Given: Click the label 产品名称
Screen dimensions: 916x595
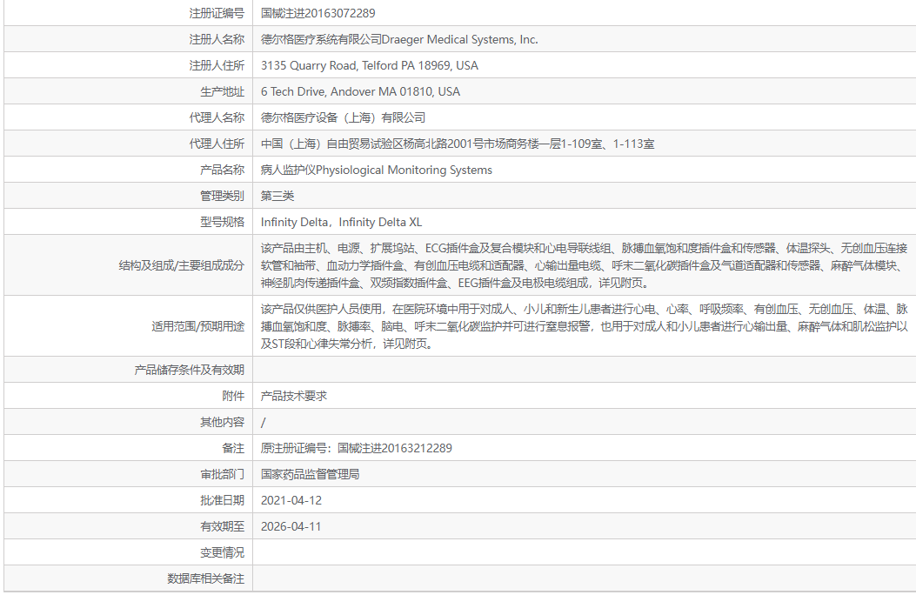Looking at the screenshot, I should (222, 170).
